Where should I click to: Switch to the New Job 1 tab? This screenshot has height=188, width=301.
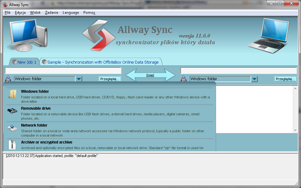(x=24, y=62)
